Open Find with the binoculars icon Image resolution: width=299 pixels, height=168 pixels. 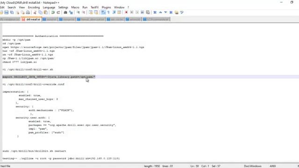(65, 13)
